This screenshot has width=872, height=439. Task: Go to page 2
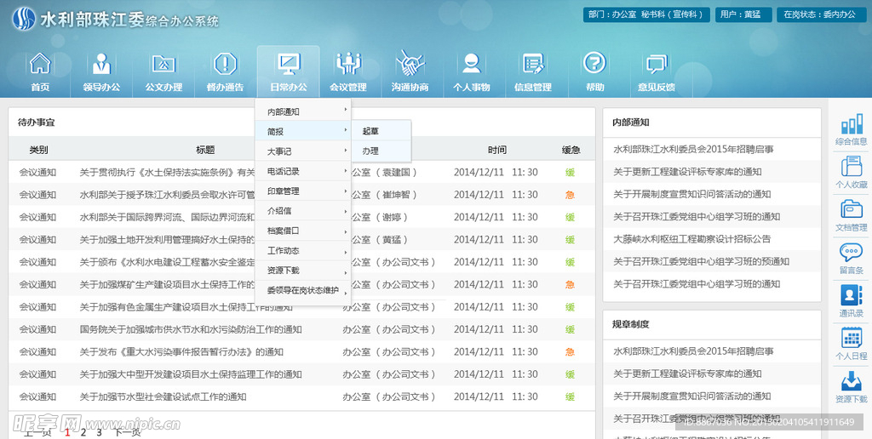click(83, 432)
